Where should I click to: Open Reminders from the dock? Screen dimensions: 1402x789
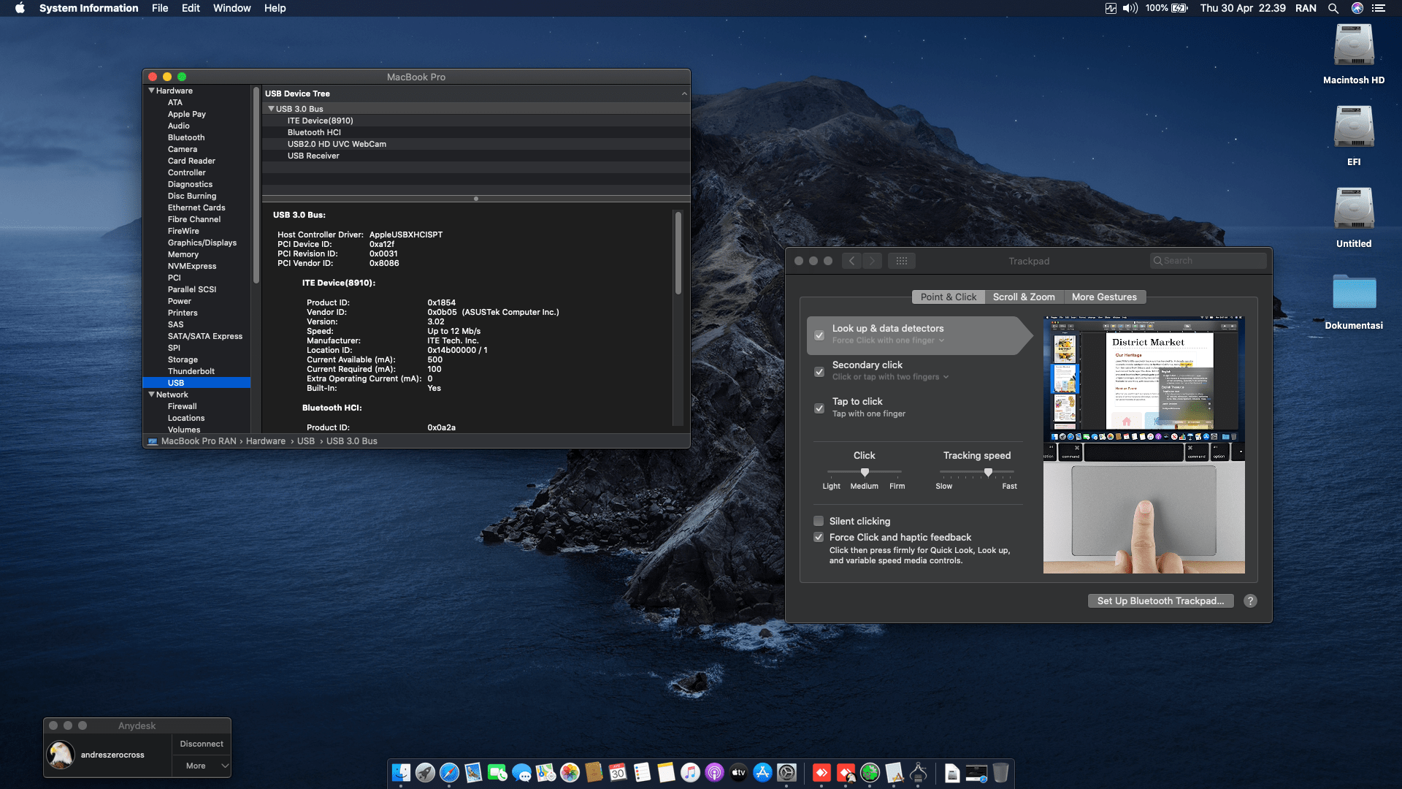pyautogui.click(x=642, y=772)
